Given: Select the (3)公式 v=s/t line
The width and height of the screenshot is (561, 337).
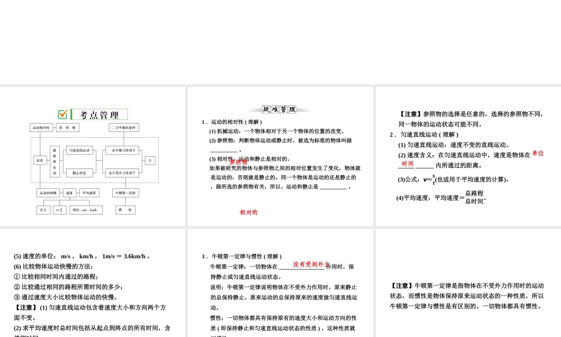Looking at the screenshot, I should coord(454,179).
